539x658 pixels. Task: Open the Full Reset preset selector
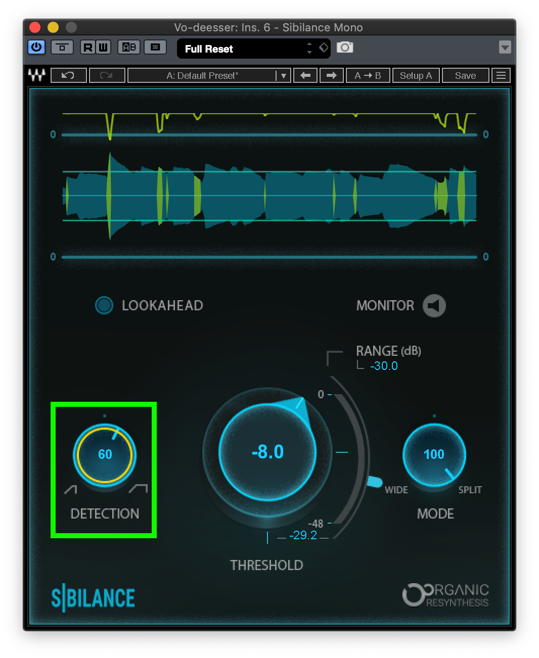pos(248,49)
